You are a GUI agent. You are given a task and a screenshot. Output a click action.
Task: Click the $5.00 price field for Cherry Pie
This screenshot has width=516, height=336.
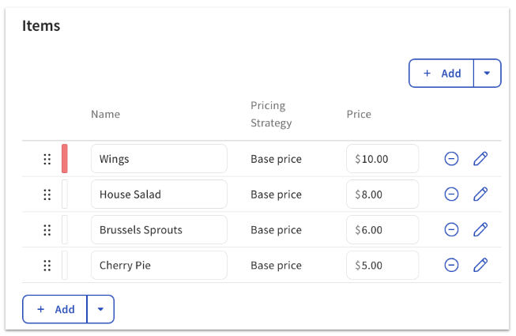(382, 266)
